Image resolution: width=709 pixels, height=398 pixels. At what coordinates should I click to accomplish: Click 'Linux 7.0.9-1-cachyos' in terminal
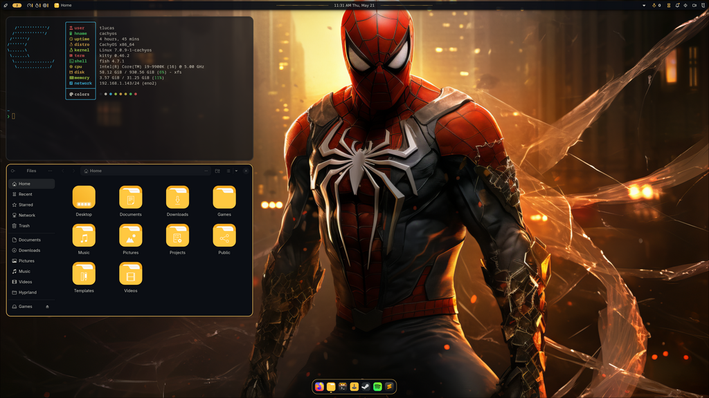tap(126, 50)
